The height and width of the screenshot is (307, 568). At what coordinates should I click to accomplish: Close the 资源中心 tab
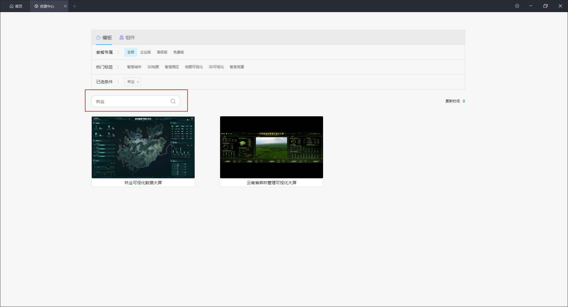pyautogui.click(x=65, y=6)
